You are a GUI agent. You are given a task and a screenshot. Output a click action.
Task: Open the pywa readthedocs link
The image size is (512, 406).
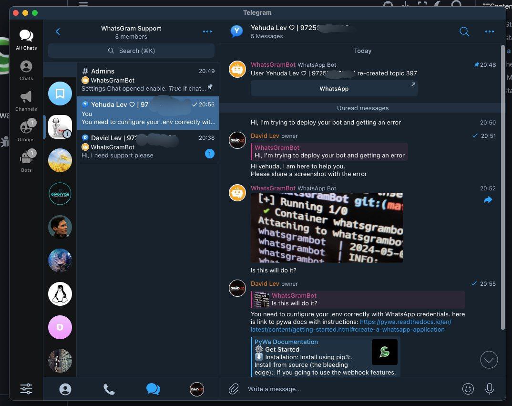[x=351, y=325]
